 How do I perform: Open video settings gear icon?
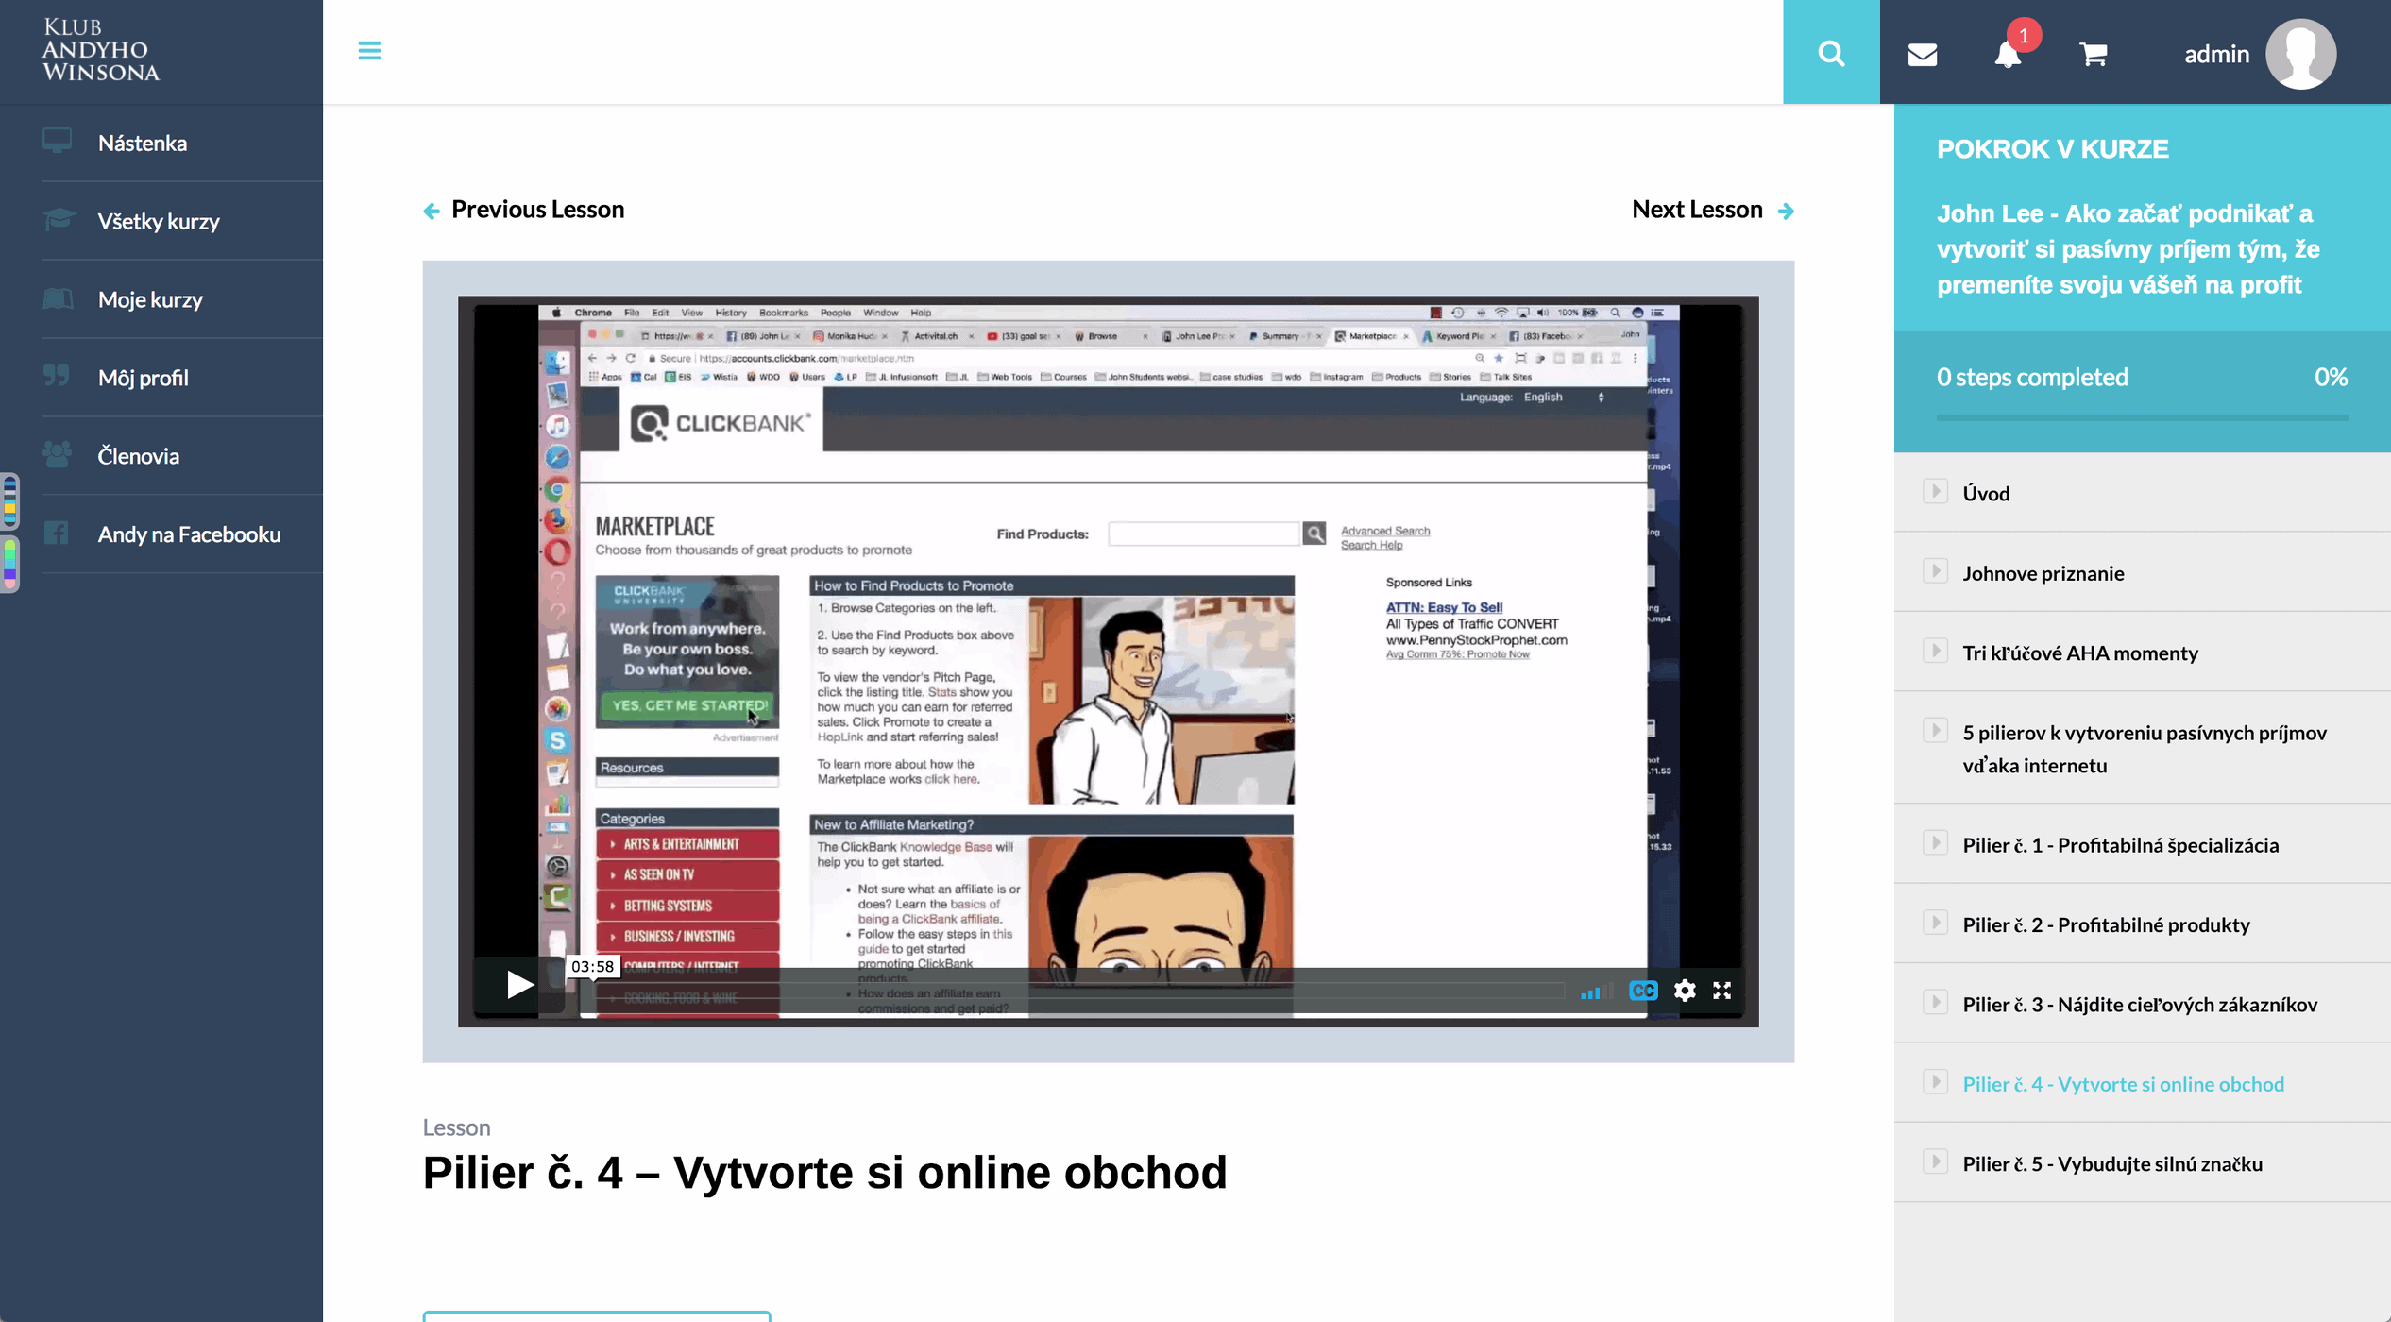[x=1685, y=990]
